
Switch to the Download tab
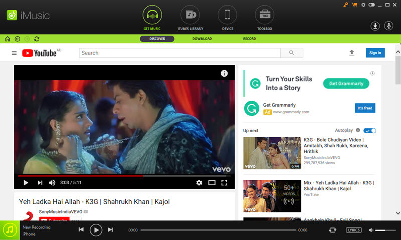point(202,39)
